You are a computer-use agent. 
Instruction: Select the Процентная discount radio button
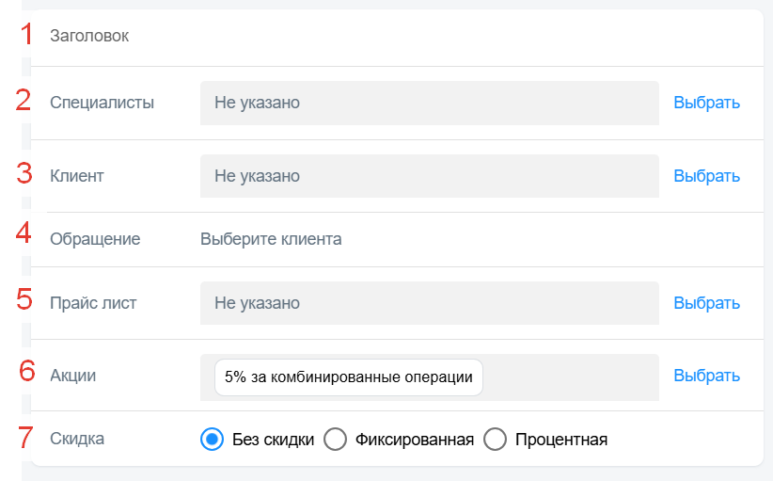coord(495,439)
